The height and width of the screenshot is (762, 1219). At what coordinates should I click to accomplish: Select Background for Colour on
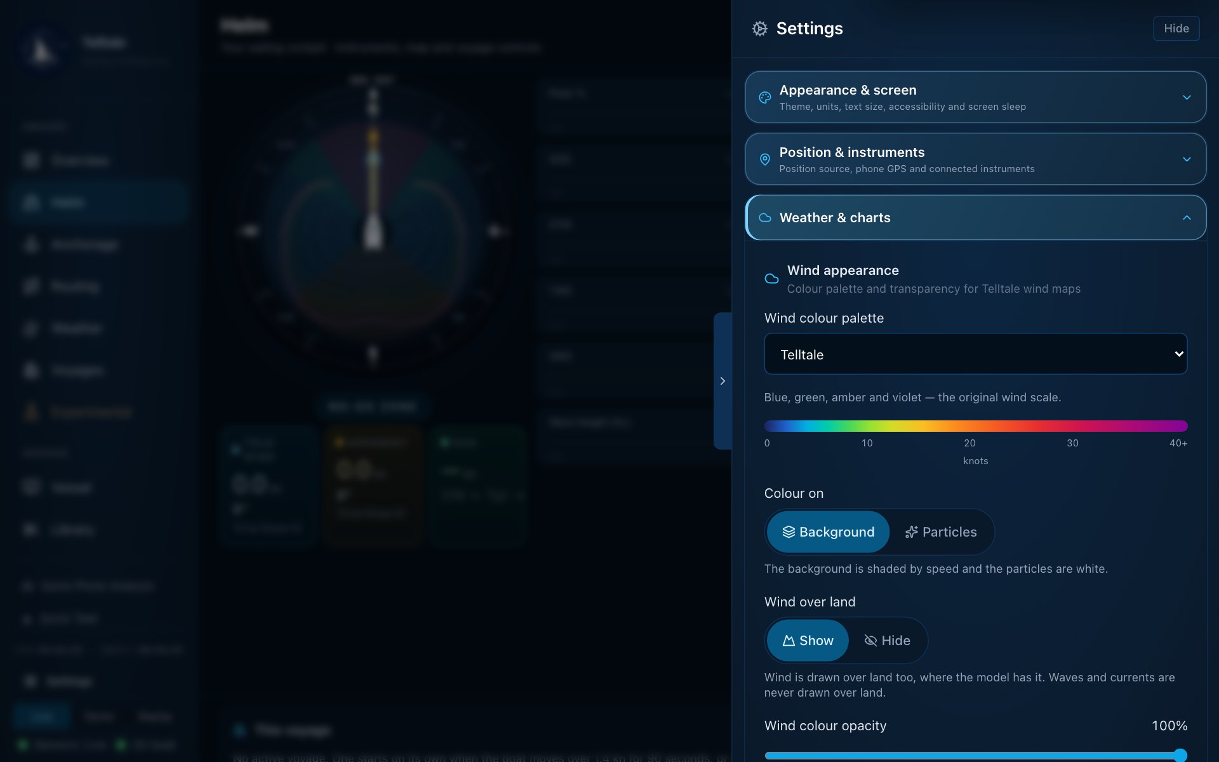[828, 532]
